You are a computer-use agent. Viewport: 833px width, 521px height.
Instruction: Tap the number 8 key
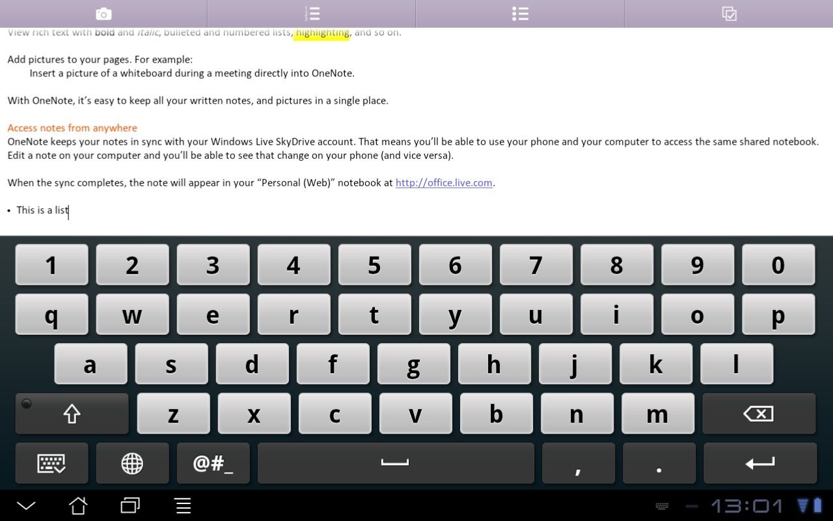617,264
